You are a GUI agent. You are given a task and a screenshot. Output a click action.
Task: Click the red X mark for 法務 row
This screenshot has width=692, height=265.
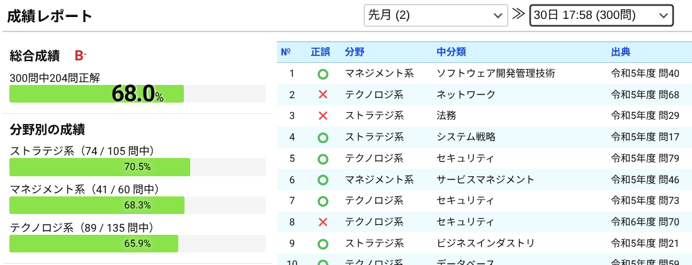tap(323, 116)
